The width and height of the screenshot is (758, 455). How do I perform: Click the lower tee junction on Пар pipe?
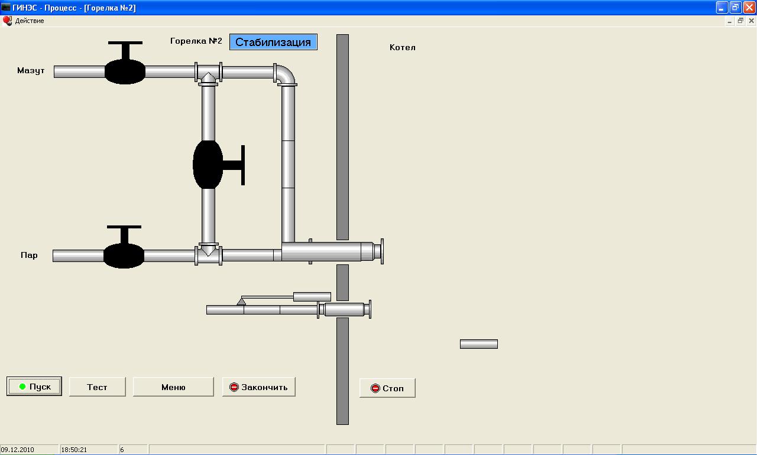[x=208, y=254]
